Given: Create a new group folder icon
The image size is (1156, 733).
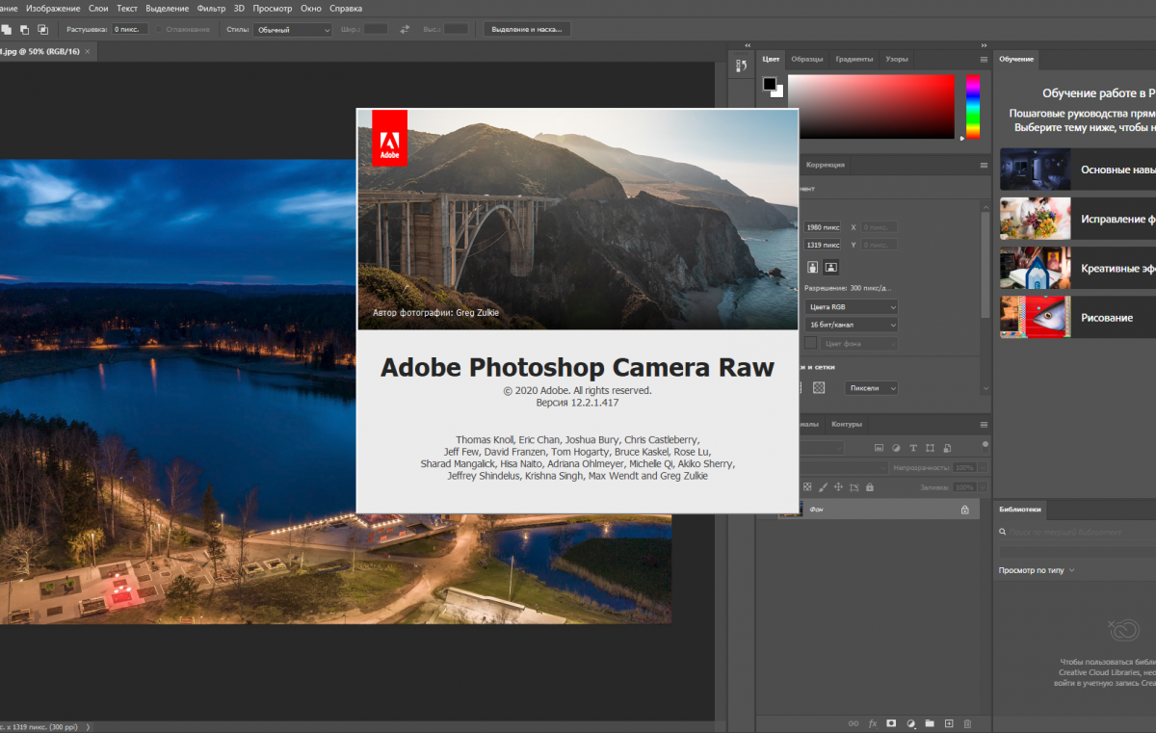Looking at the screenshot, I should click(x=930, y=722).
